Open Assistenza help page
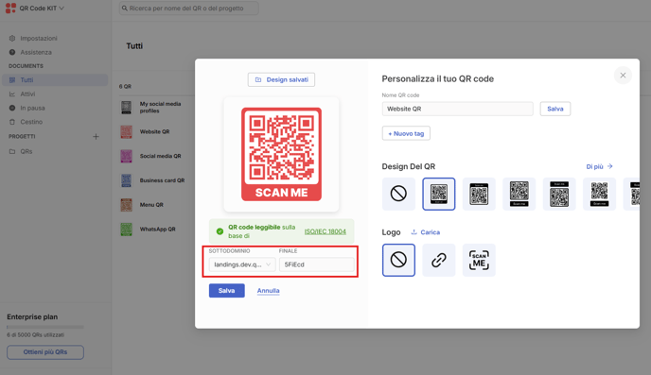Image resolution: width=651 pixels, height=375 pixels. click(36, 52)
